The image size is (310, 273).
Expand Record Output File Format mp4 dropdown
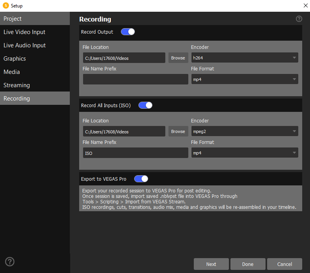(244, 79)
